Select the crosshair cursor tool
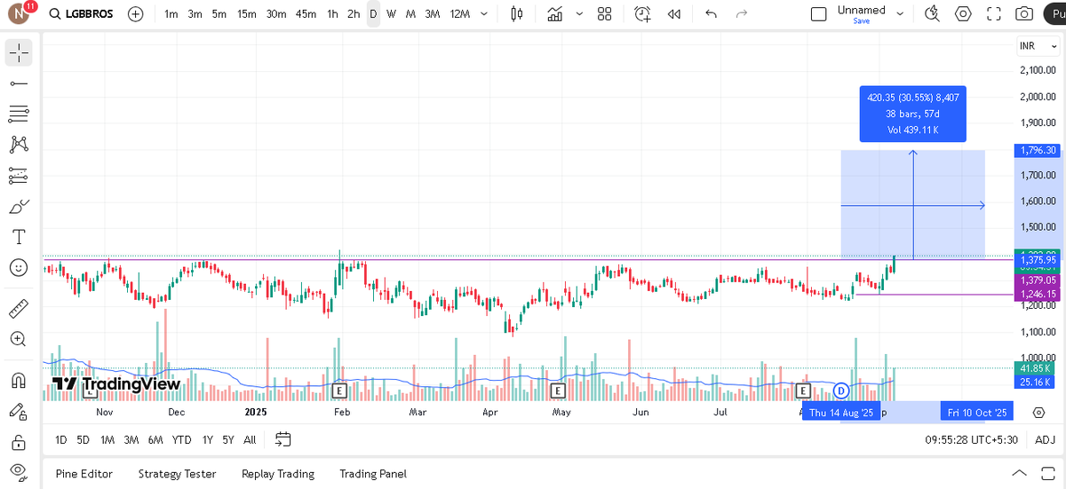 point(19,53)
